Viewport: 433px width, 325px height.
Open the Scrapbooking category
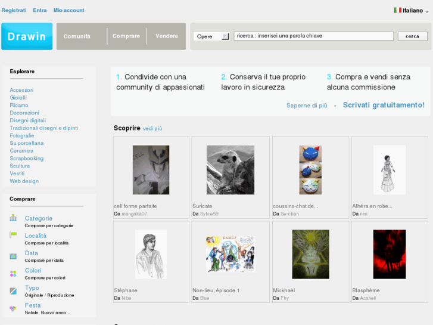tap(27, 158)
